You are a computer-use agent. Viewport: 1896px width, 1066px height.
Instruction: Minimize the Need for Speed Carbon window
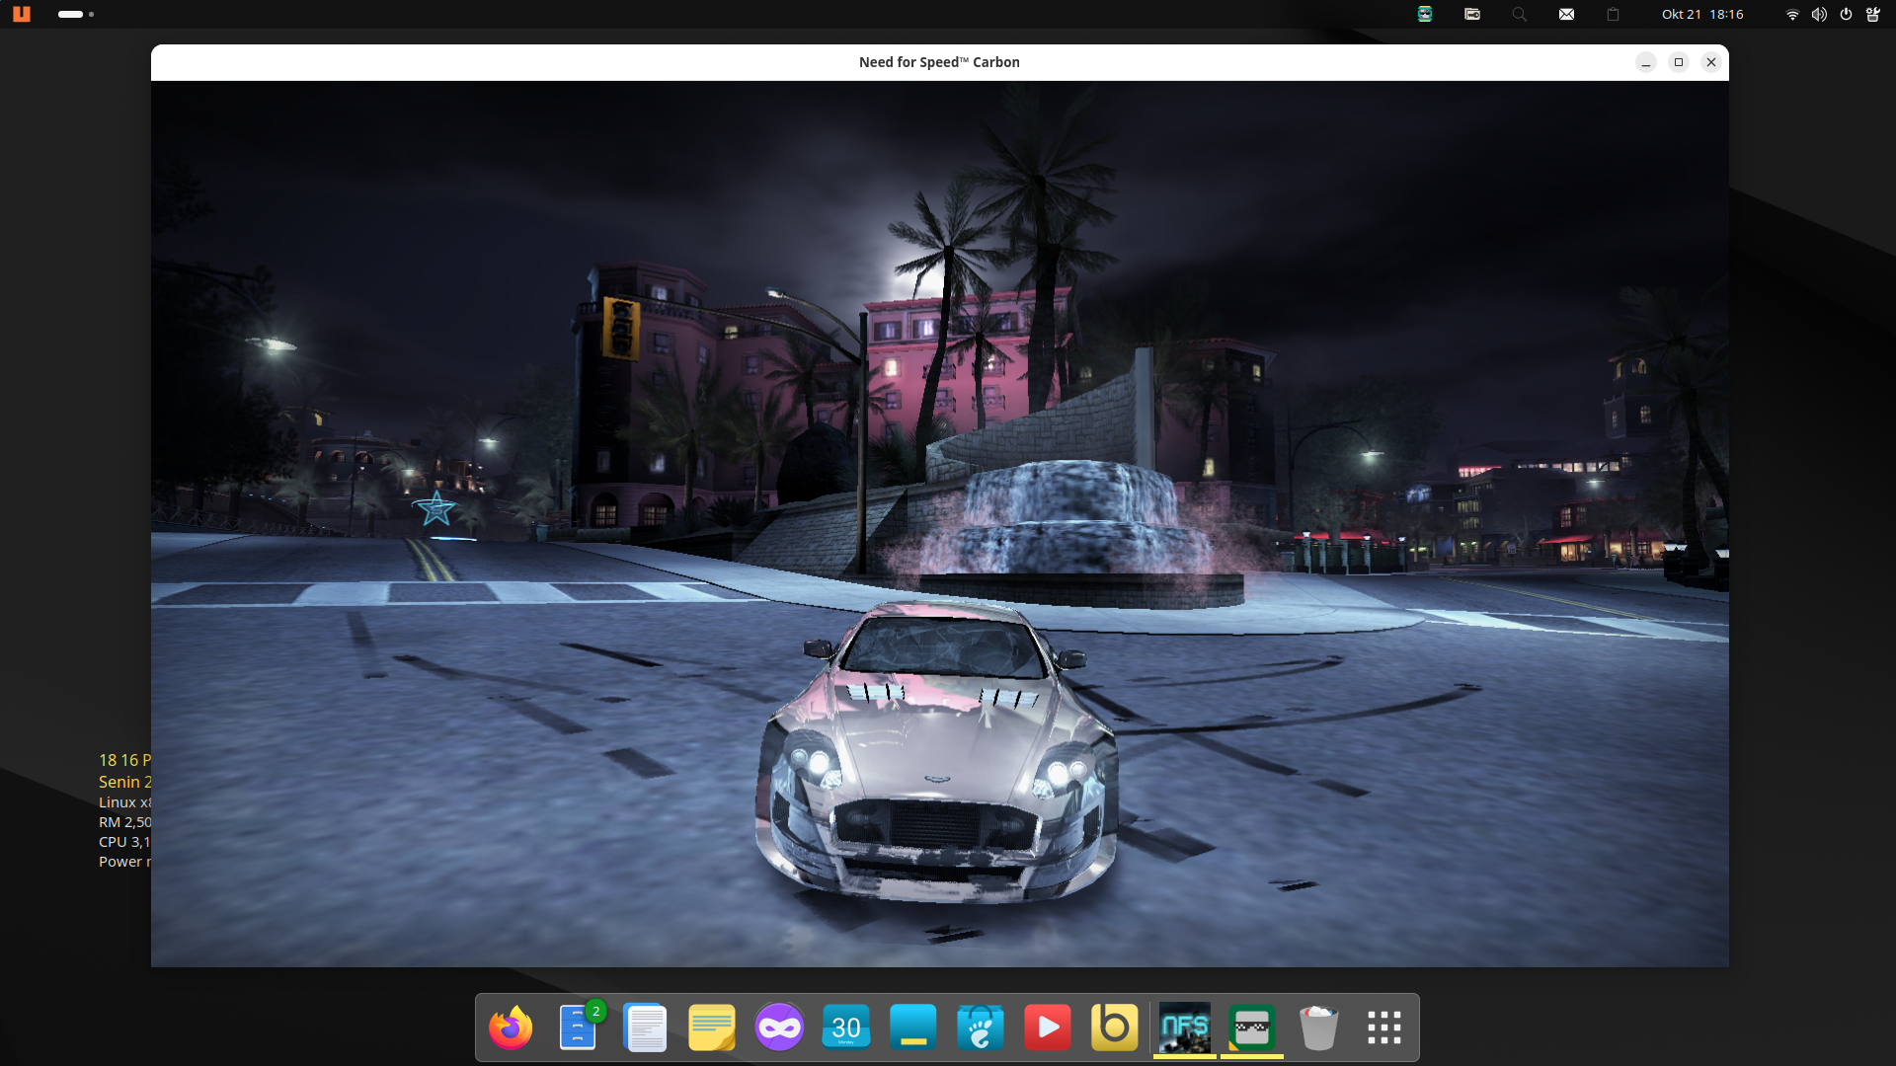1646,62
